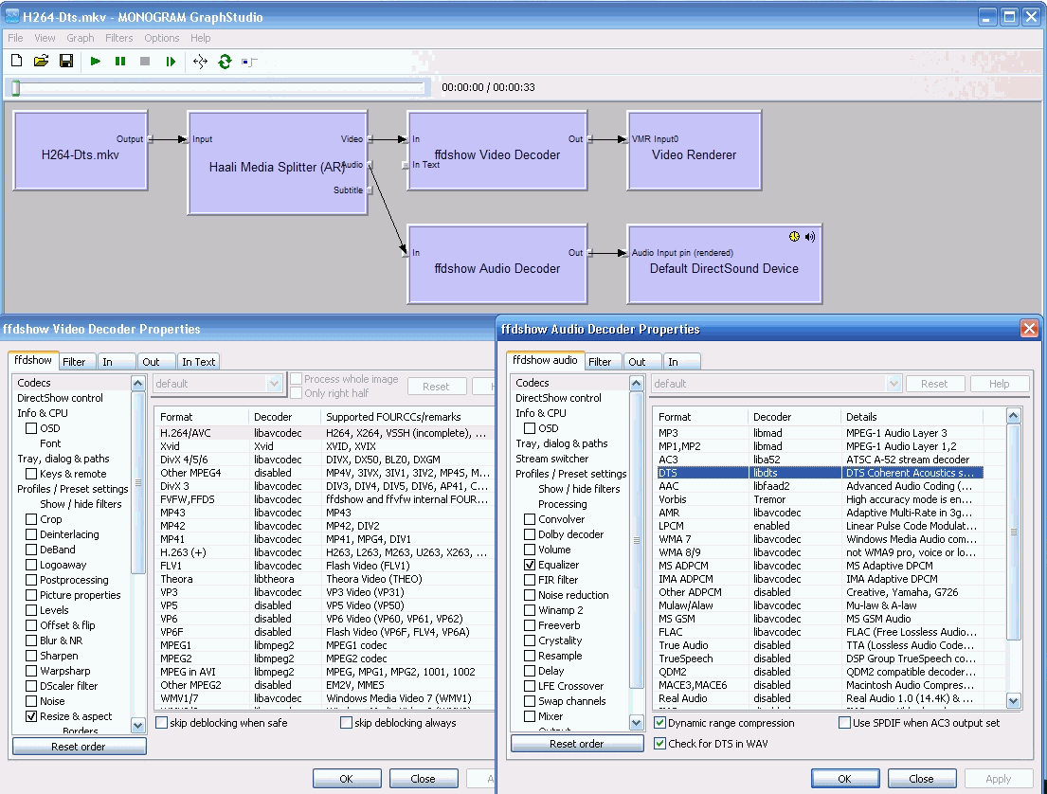Click the up arrow of the audio codecs table scrollbar

[x=1014, y=416]
